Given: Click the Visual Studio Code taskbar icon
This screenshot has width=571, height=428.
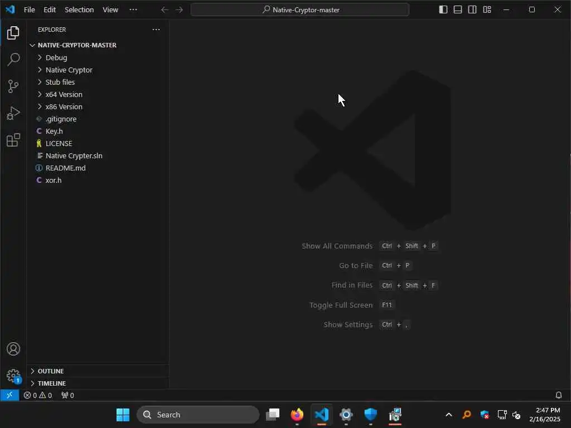Looking at the screenshot, I should point(322,415).
